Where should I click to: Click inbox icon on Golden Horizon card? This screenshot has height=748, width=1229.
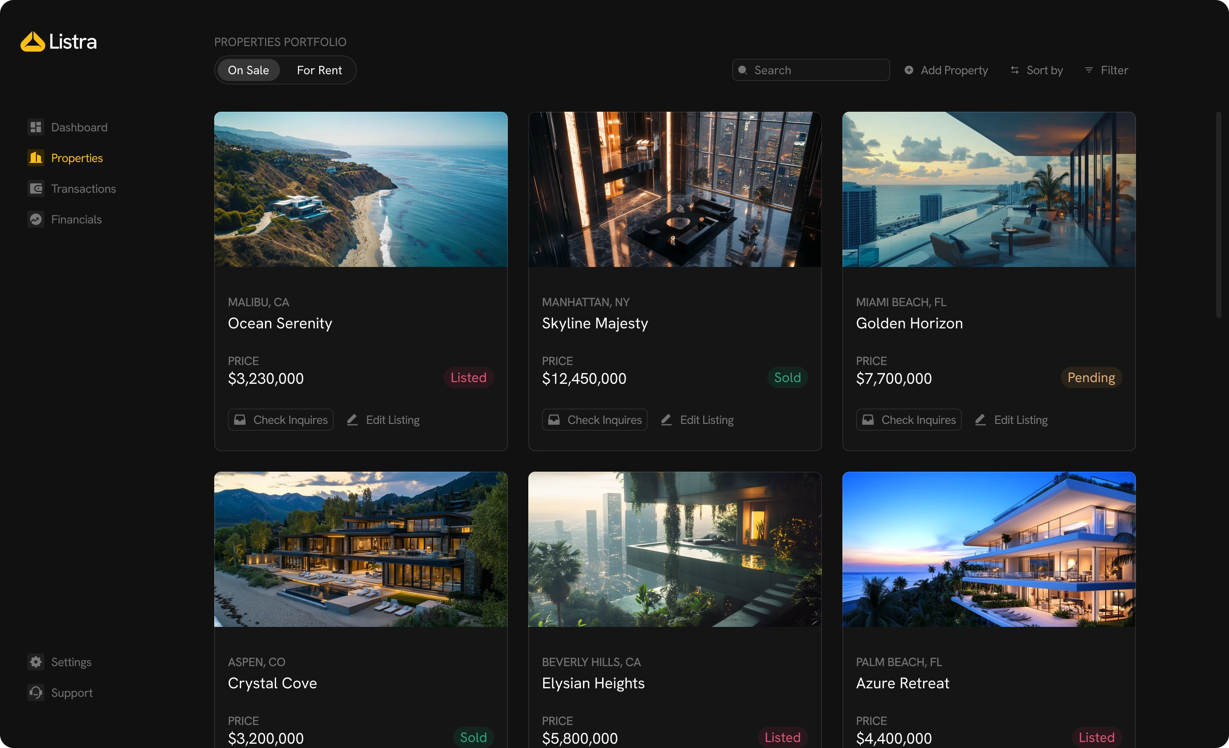[868, 420]
